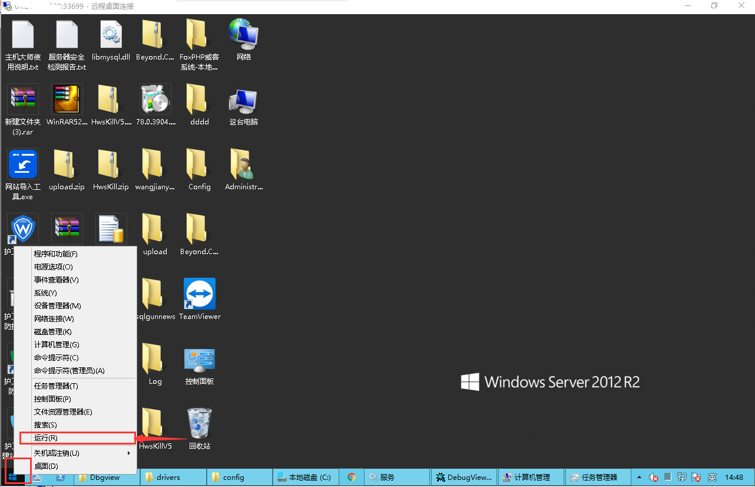
Task: Switch to 计算机管理 taskbar button
Action: pyautogui.click(x=530, y=477)
